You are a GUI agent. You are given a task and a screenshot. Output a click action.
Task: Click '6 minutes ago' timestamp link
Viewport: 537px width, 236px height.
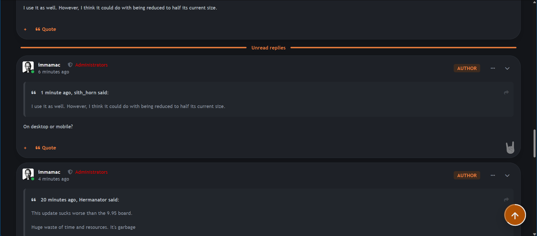pos(54,72)
